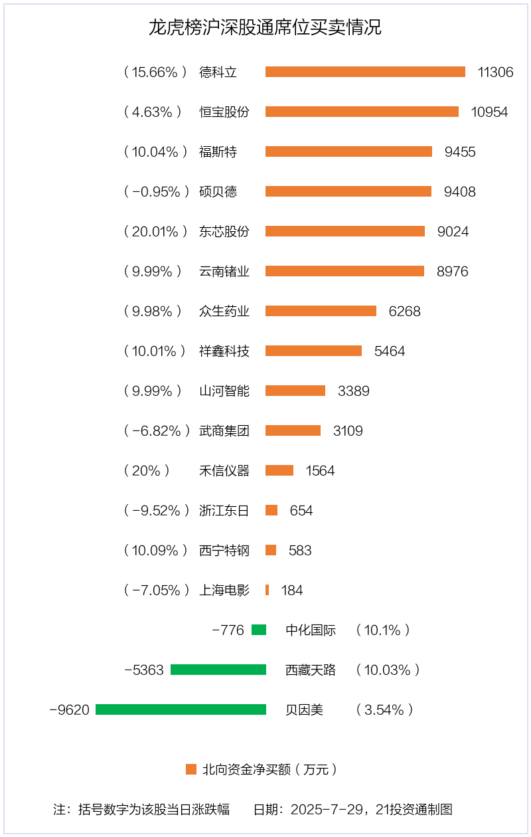Screen dimensions: 531x837
Task: Click the 东芯股份 value 9024
Action: [x=453, y=232]
